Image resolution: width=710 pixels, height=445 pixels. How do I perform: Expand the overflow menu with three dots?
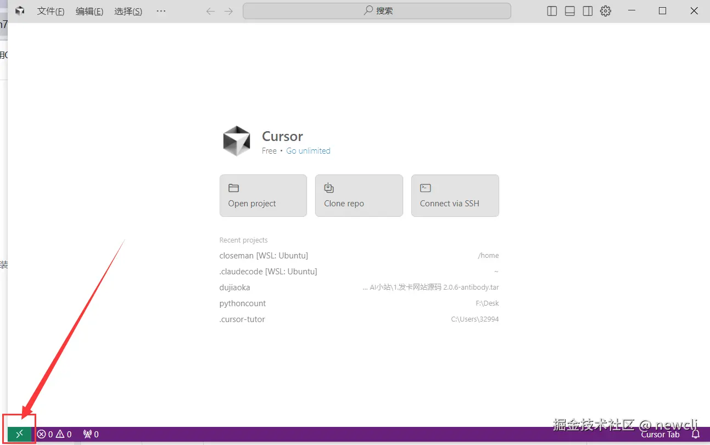(x=161, y=11)
